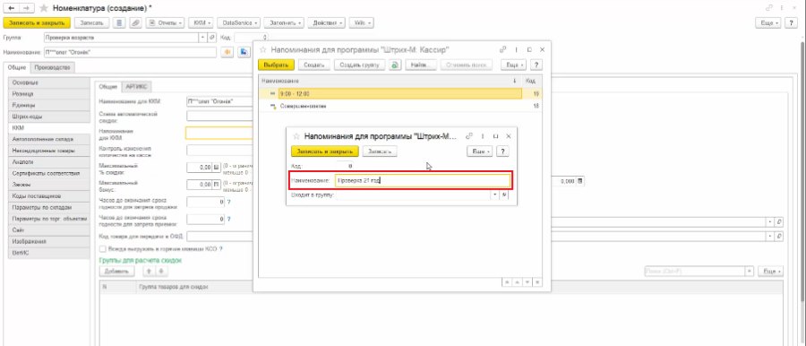Click Записать и закрыть in reminder dialog

pos(325,151)
